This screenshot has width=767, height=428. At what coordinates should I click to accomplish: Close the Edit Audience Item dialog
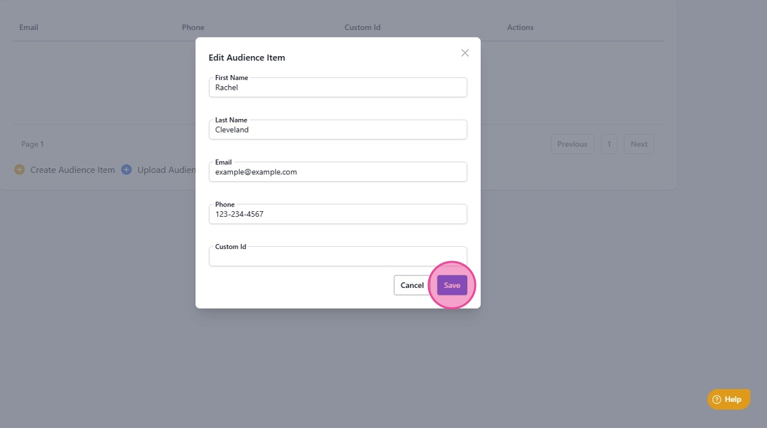coord(465,53)
